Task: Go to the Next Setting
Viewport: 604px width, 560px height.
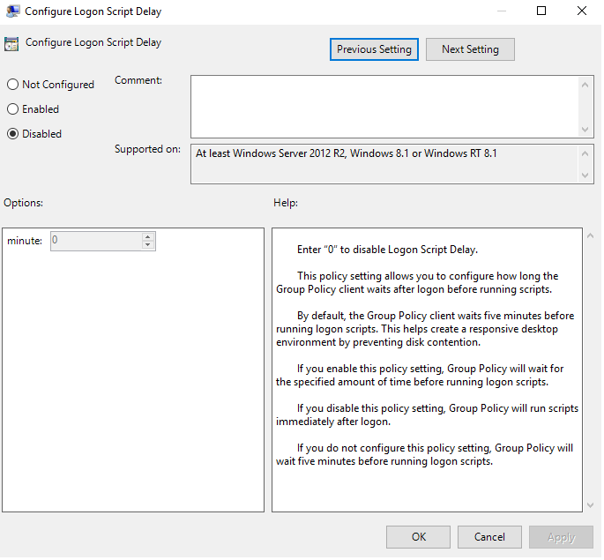Action: (x=470, y=49)
